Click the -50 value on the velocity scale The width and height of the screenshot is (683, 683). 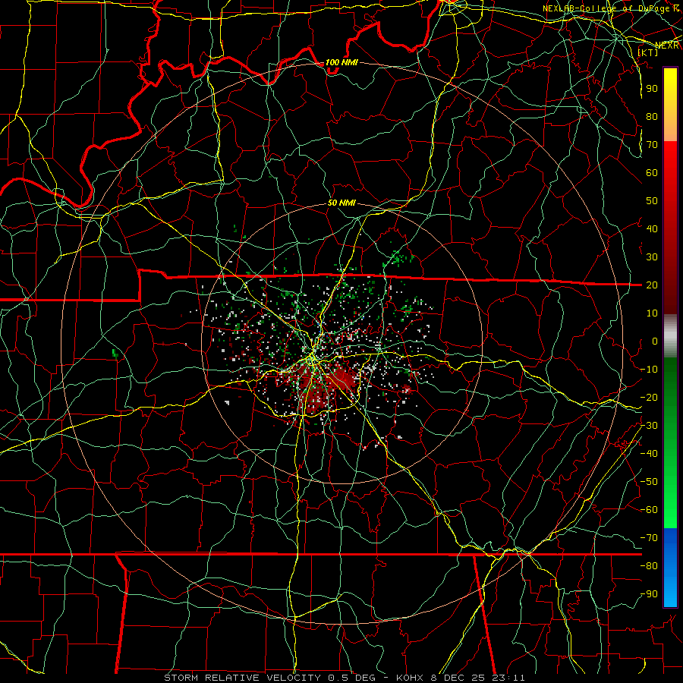click(x=649, y=482)
